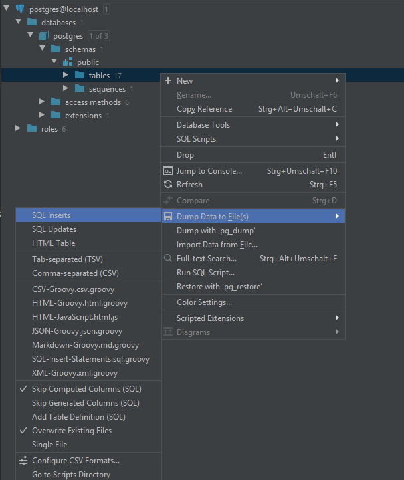
Task: Collapse the schemas tree node
Action: (42, 49)
